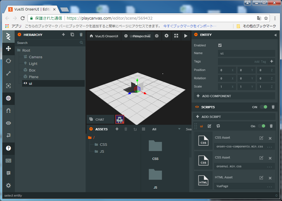This screenshot has height=201, width=282.
Task: Collapse the Assets panel header arrow
Action: tap(91, 129)
